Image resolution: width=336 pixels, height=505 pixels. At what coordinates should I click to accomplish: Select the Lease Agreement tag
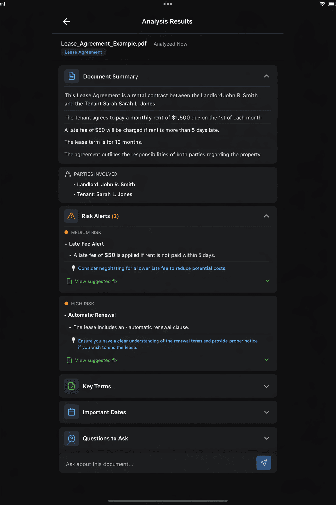83,52
